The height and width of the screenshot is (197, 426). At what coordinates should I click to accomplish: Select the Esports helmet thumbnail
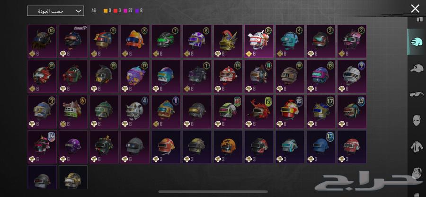(x=73, y=41)
